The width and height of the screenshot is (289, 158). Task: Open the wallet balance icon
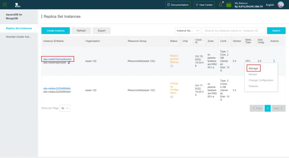(229, 5)
